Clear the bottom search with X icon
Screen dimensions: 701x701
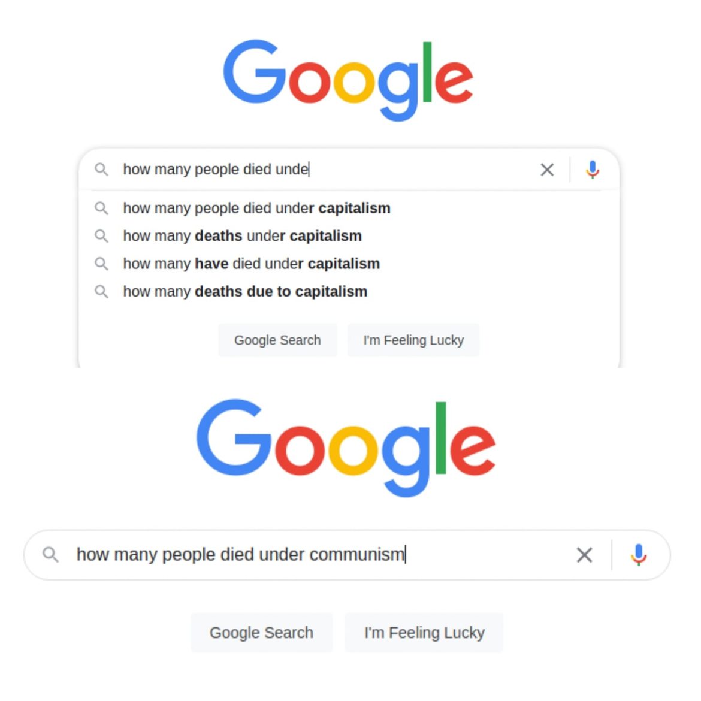584,555
